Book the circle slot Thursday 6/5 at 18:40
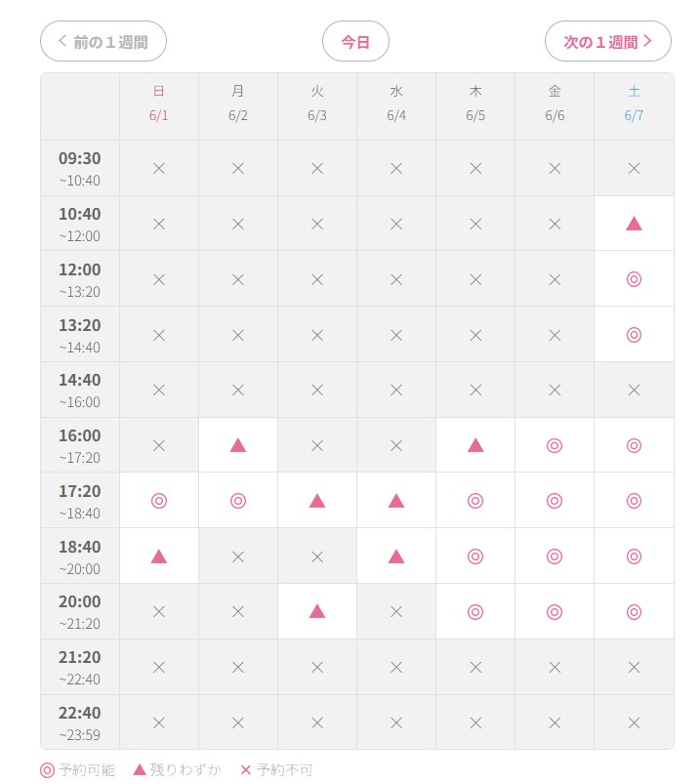Image resolution: width=700 pixels, height=784 pixels. [475, 557]
